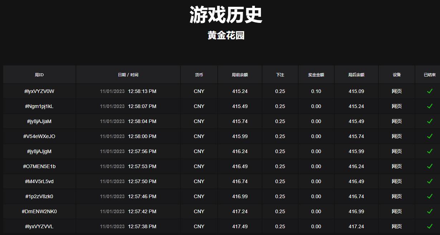This screenshot has width=440, height=235.
Task: Click the 黄金花园 game name subtitle
Action: click(226, 35)
